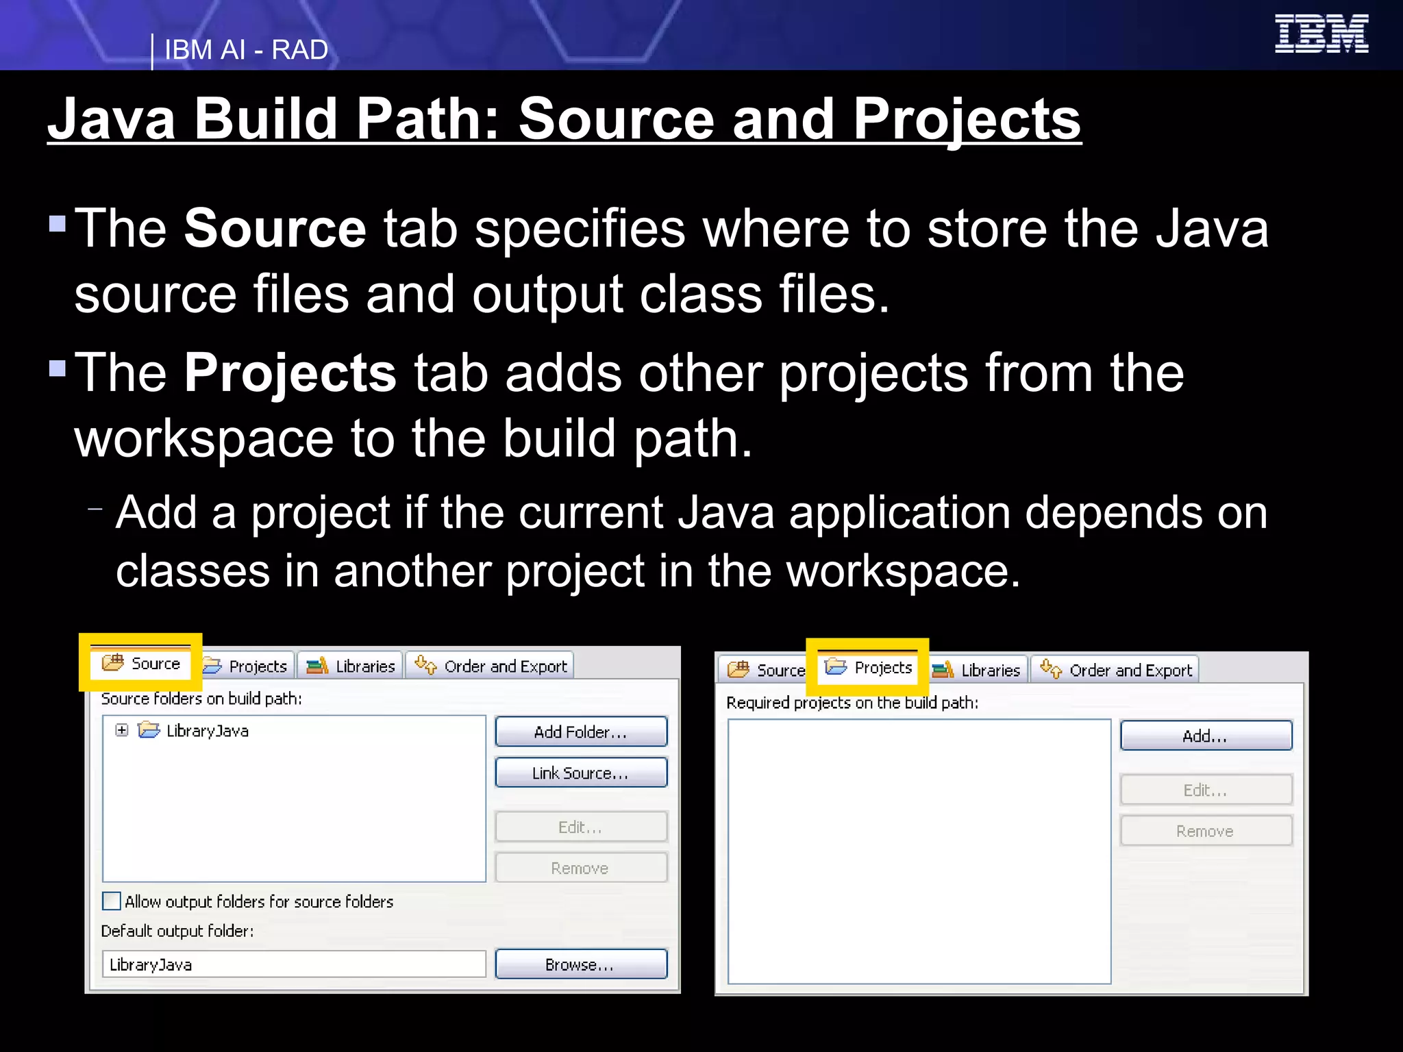This screenshot has height=1052, width=1403.
Task: Click the Libraries books icon in the left dialog
Action: (317, 666)
